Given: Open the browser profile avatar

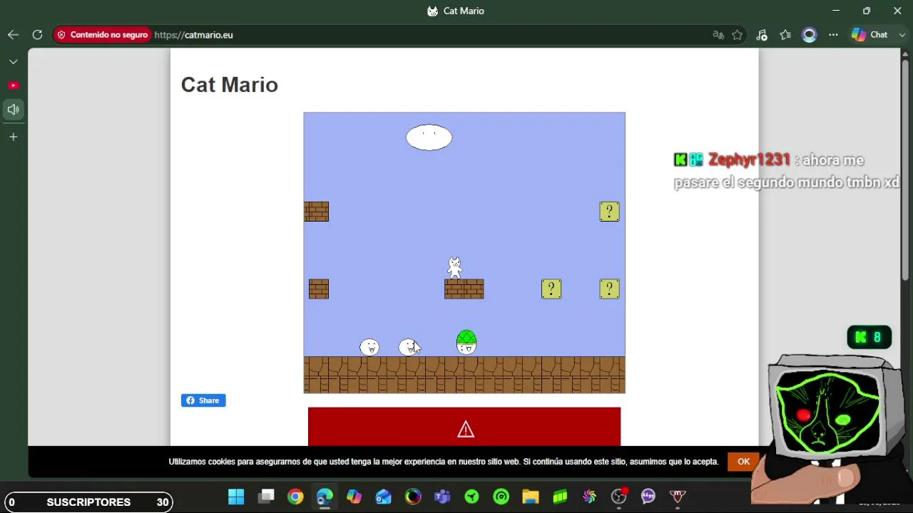Looking at the screenshot, I should point(809,35).
